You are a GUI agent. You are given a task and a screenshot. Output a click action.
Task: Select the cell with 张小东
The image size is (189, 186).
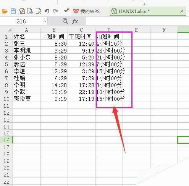pos(26,58)
